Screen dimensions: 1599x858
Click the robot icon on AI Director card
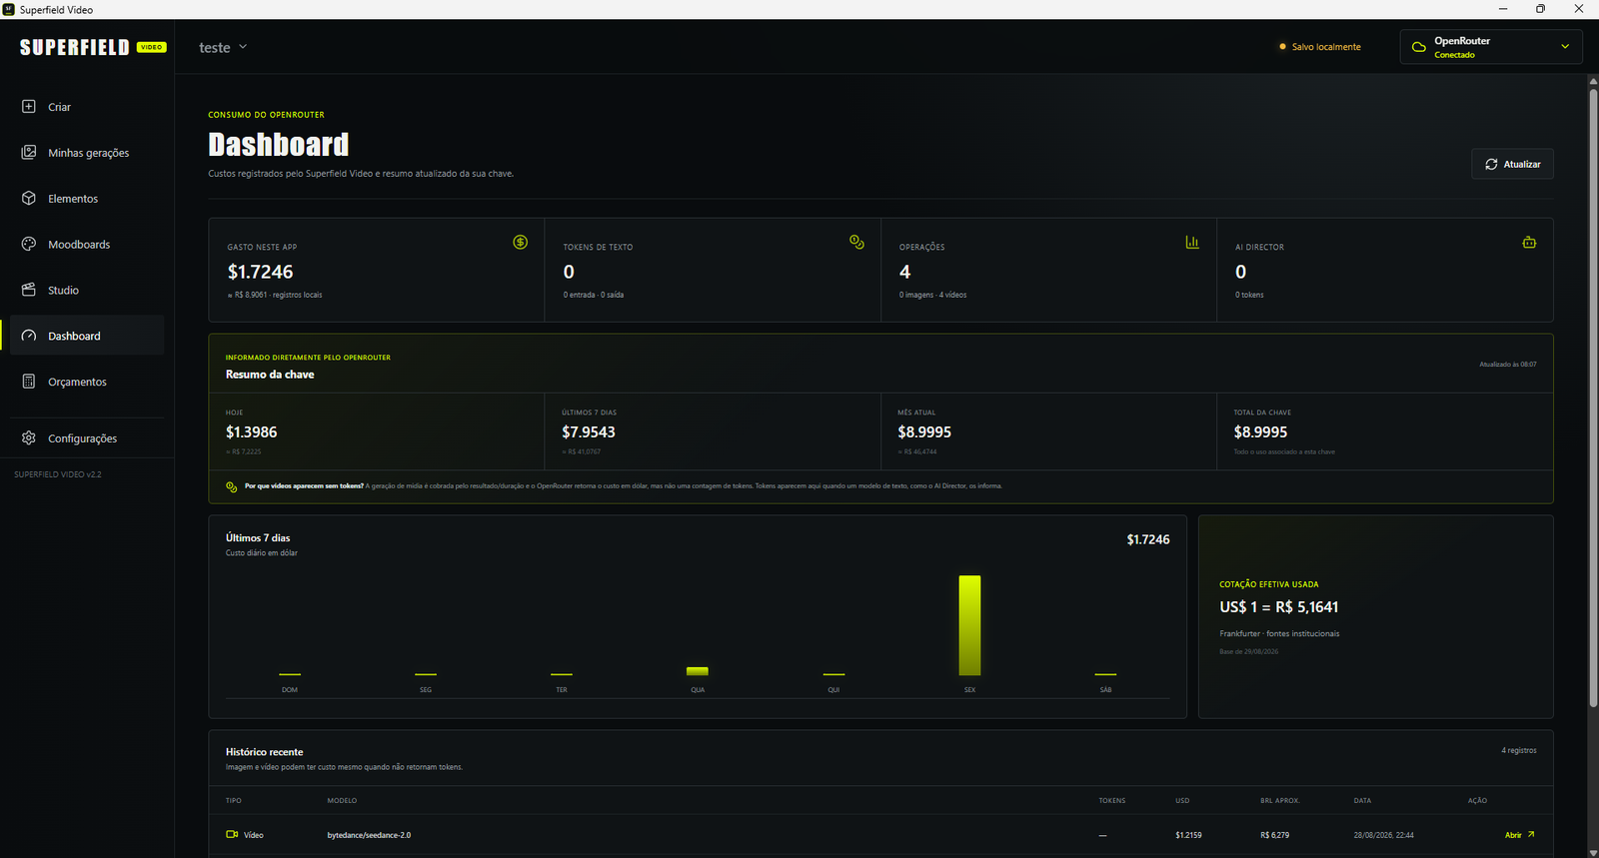tap(1529, 242)
